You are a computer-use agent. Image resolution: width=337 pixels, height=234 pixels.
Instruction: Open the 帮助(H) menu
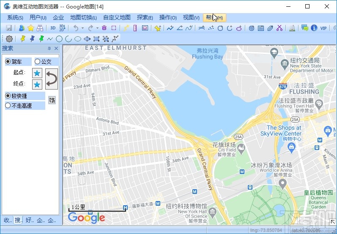tap(214, 18)
